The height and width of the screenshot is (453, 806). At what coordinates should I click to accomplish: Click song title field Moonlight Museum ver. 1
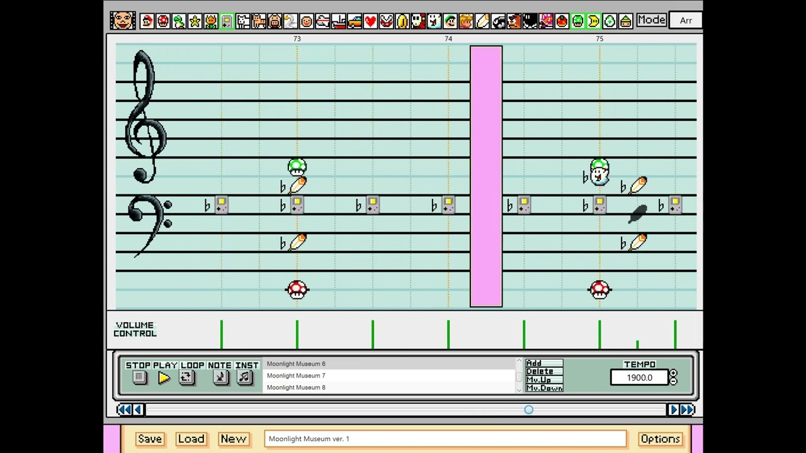tap(445, 439)
